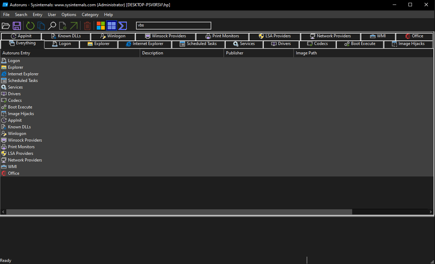The width and height of the screenshot is (435, 264).
Task: Select the Print Monitors list row
Action: click(x=217, y=147)
